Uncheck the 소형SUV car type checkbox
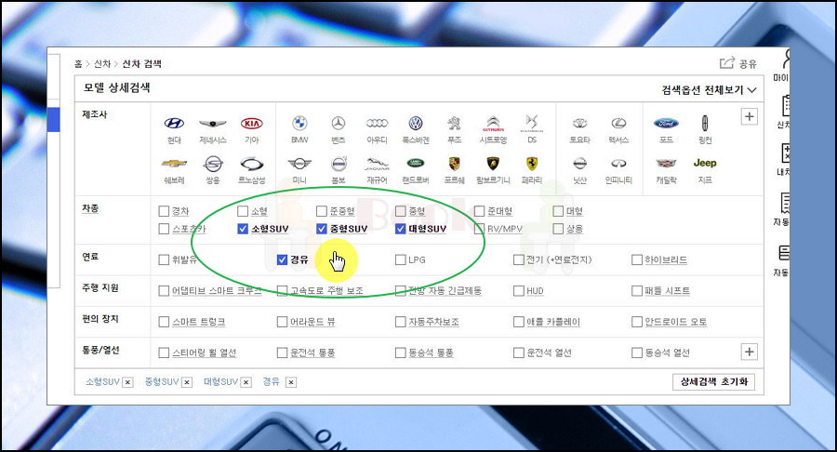837x452 pixels. (x=243, y=229)
